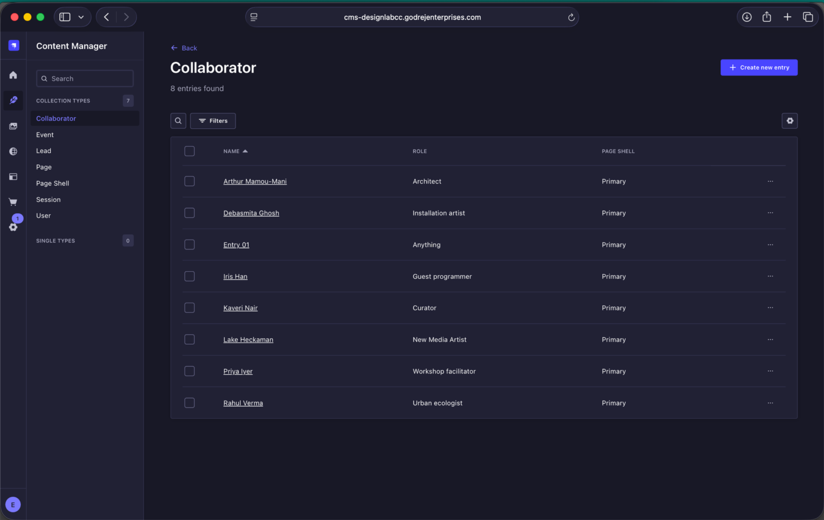
Task: Check the Entry 01 row checkbox
Action: 189,244
